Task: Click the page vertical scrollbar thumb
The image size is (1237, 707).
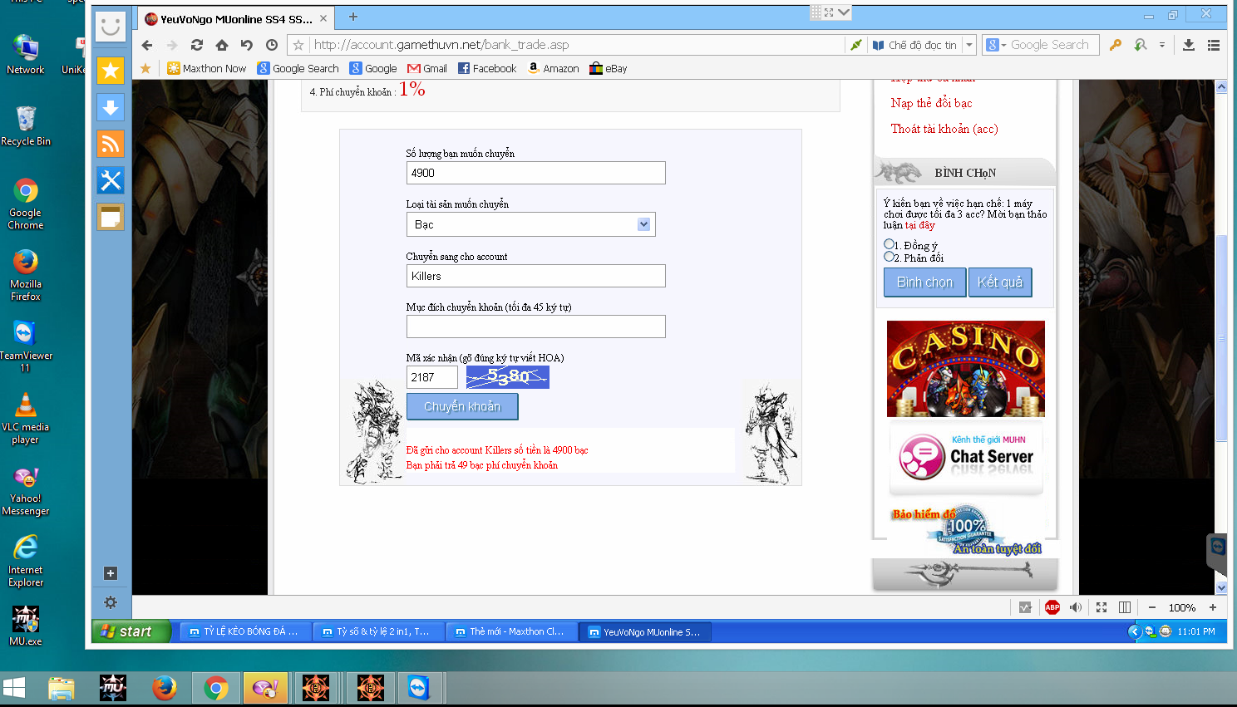Action: tap(1221, 338)
